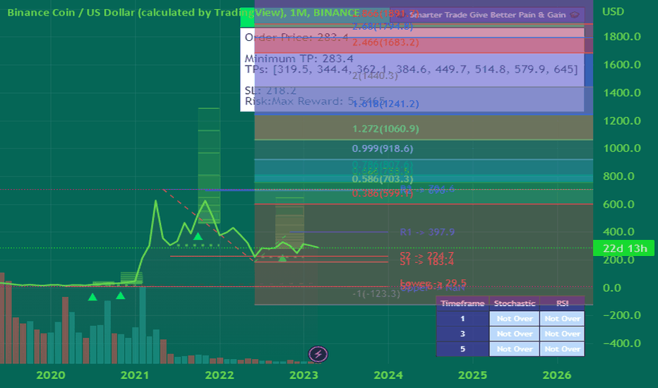Image resolution: width=658 pixels, height=388 pixels.
Task: Click the Minimum TP: 283.4 line
Action: (x=299, y=59)
